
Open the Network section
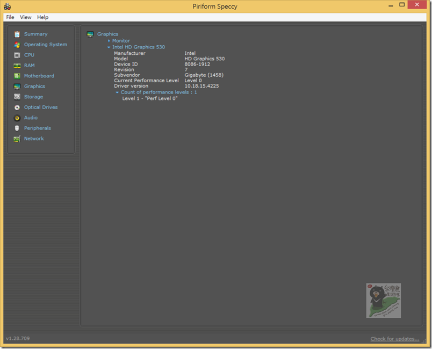point(34,139)
